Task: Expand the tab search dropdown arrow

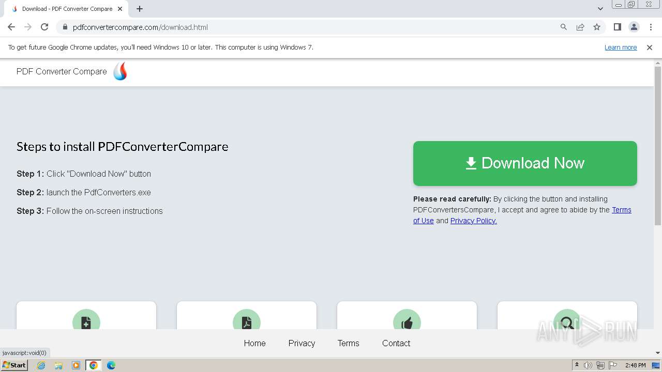Action: click(600, 9)
